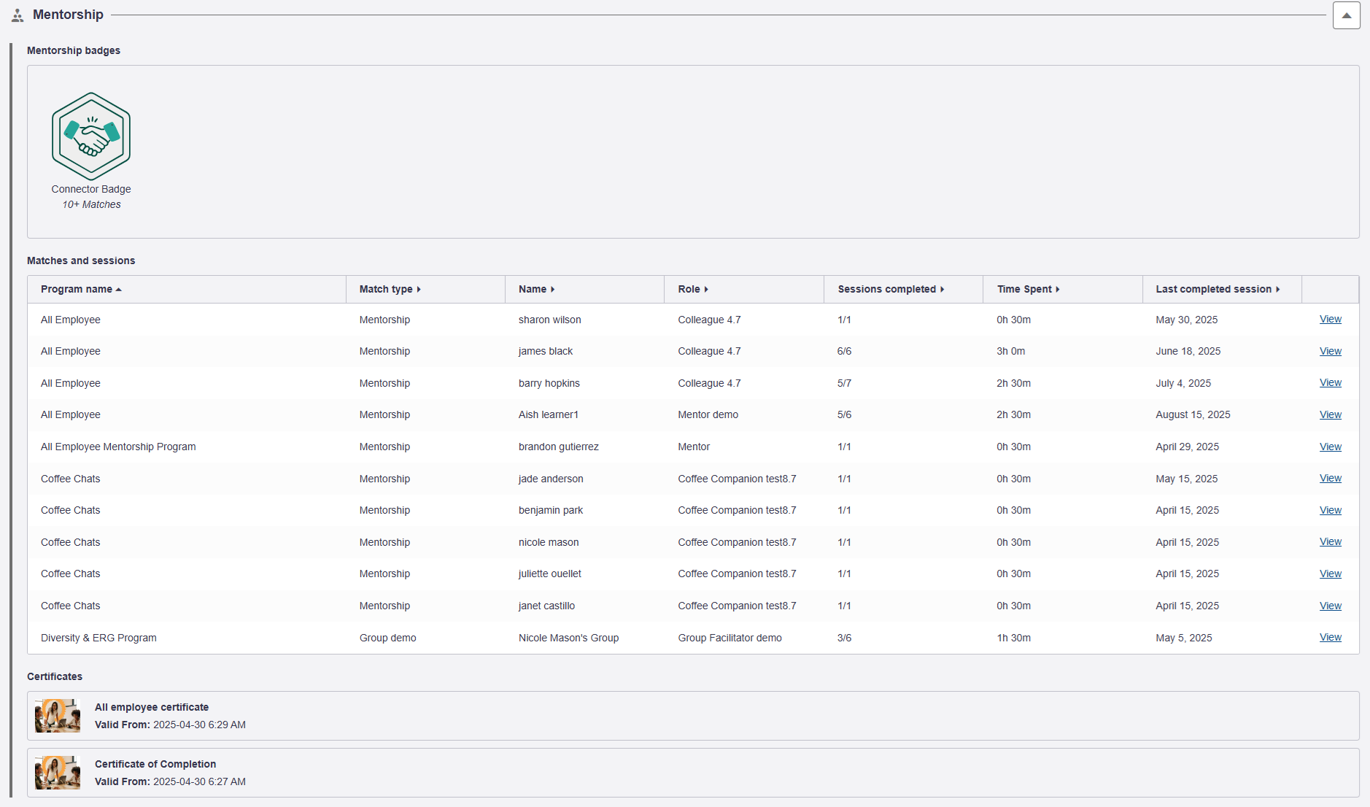Open View link for jade anderson

(x=1330, y=479)
